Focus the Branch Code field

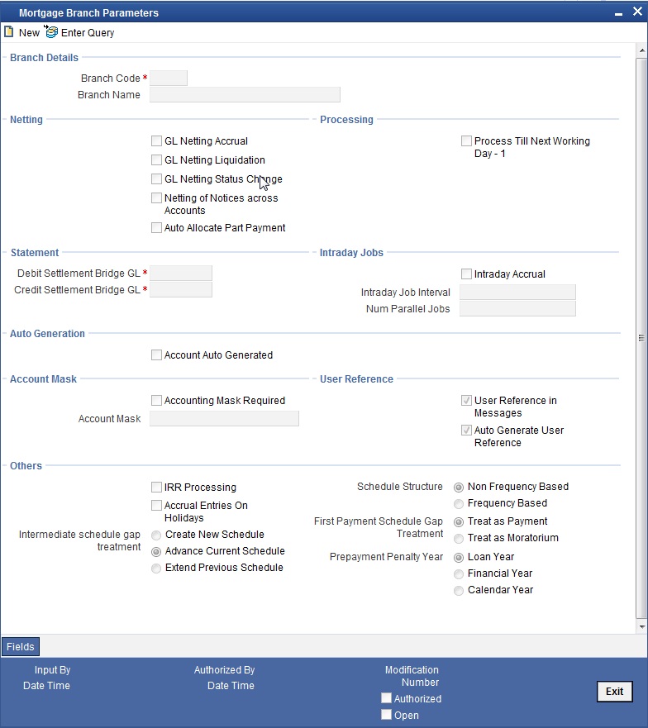pos(168,78)
